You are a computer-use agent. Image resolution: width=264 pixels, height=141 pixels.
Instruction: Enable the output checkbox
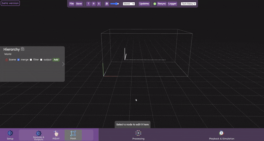[x=41, y=60]
